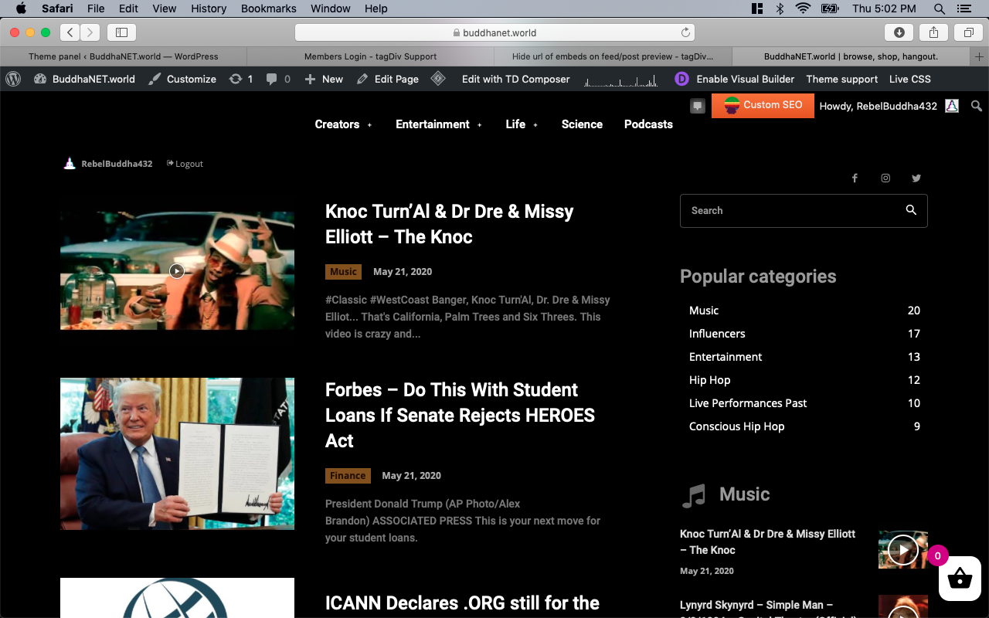Click the Logout link

[185, 164]
